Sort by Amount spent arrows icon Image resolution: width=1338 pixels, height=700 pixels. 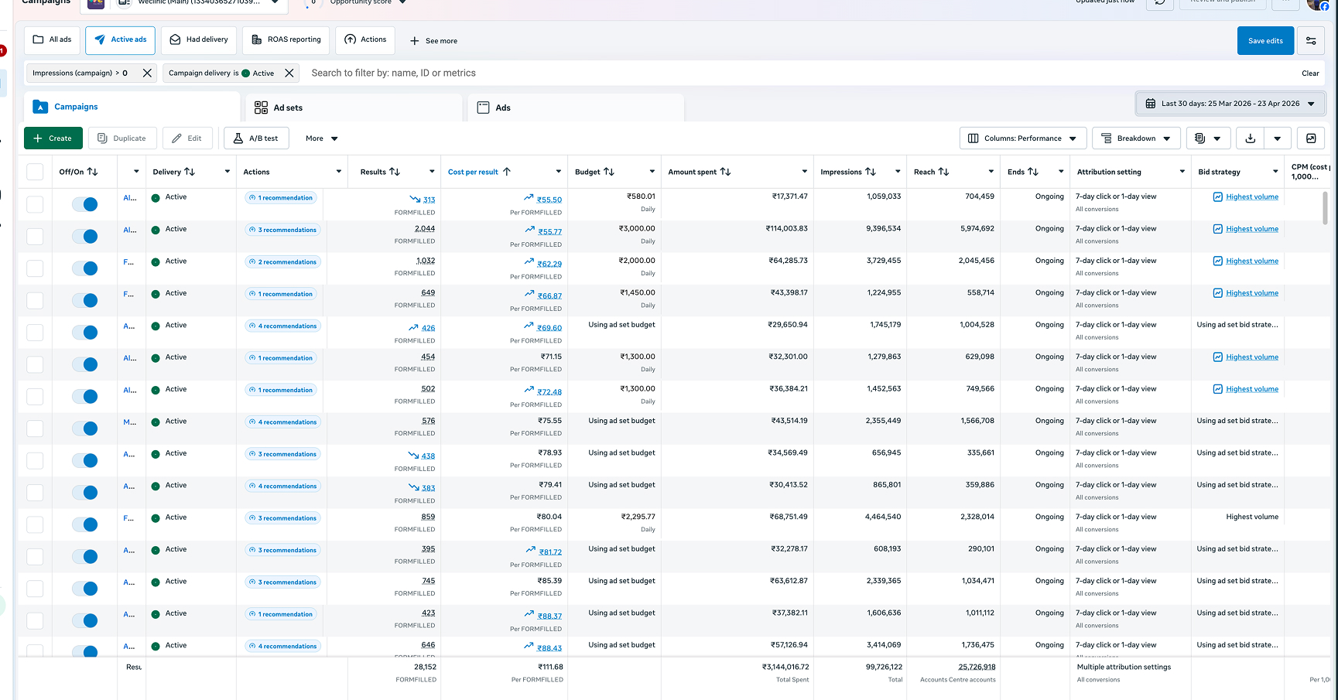(x=725, y=172)
